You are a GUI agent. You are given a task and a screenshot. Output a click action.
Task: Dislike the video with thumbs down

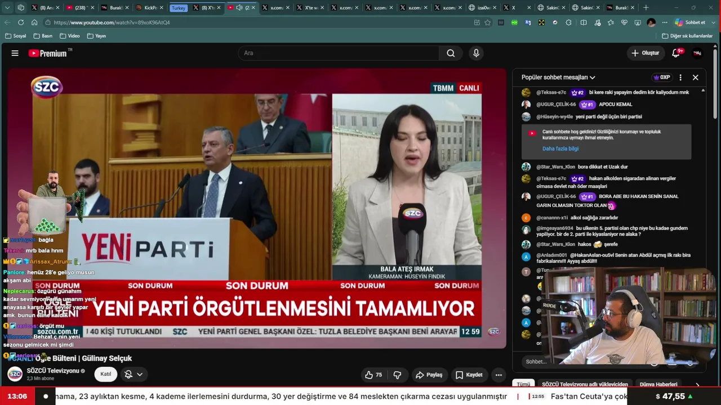tap(397, 375)
